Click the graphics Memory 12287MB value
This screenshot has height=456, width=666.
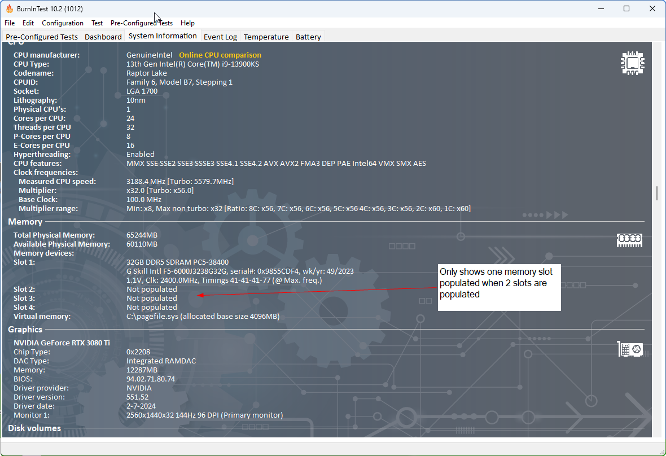pyautogui.click(x=142, y=370)
